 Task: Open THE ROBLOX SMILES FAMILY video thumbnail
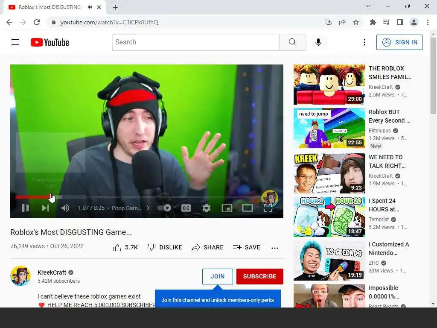329,85
